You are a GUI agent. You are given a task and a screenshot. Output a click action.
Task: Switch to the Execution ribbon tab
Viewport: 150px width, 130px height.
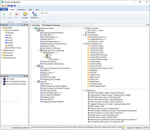pos(21,9)
